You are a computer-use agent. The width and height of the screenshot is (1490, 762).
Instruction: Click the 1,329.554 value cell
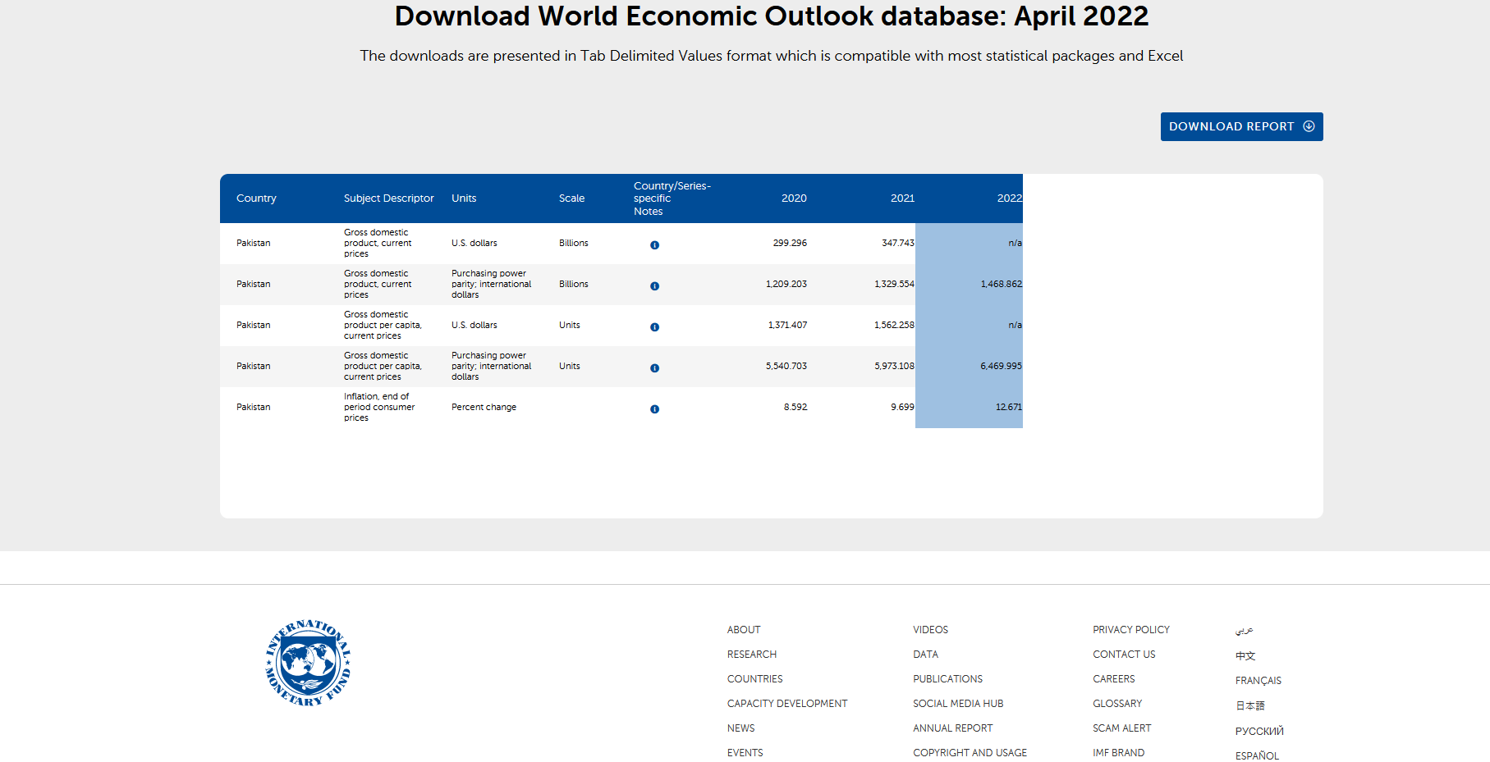point(894,284)
